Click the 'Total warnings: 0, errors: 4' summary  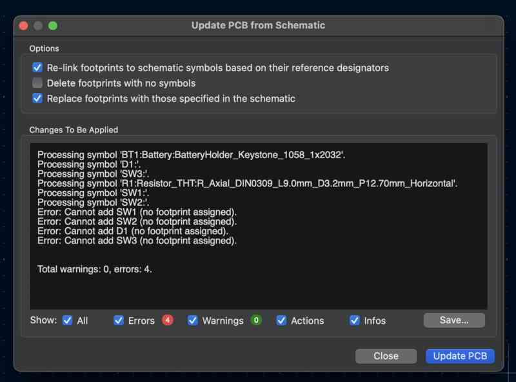pyautogui.click(x=95, y=269)
